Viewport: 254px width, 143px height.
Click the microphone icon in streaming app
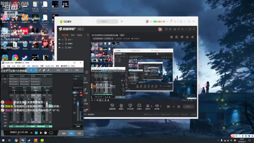148,106
